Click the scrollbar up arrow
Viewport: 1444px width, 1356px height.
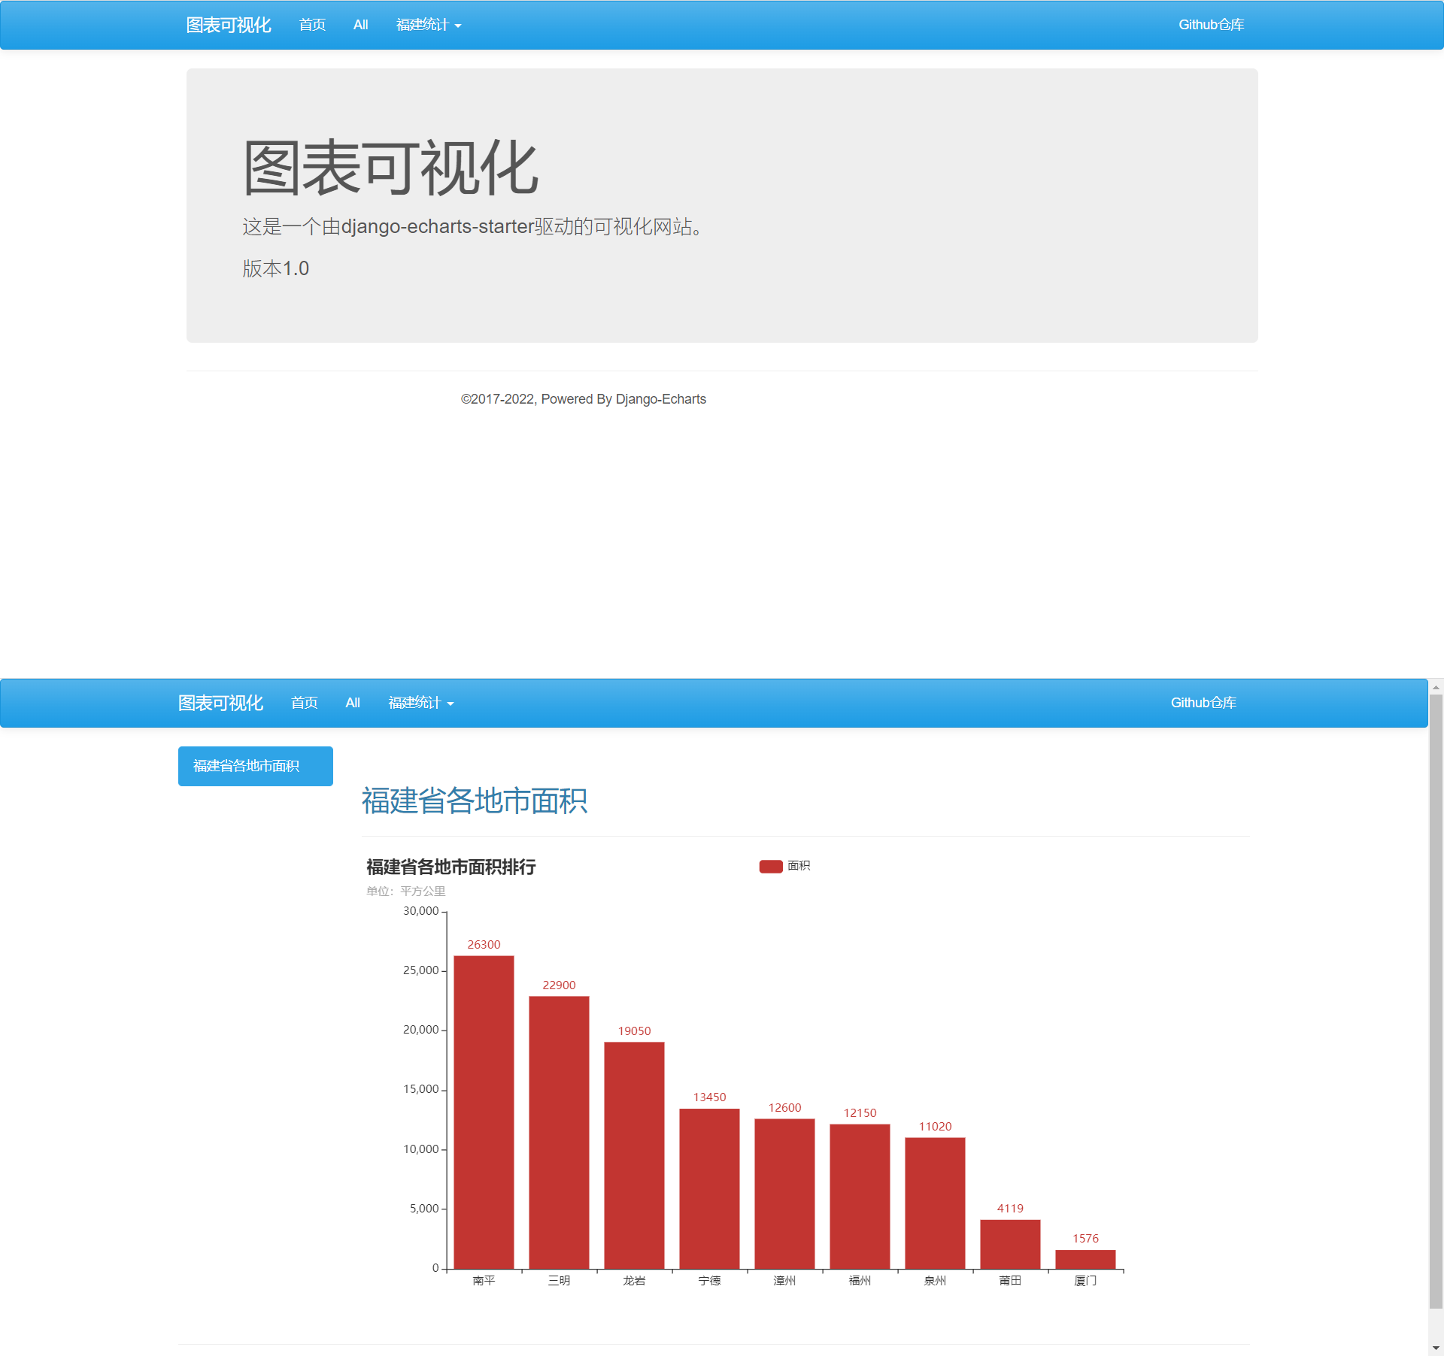click(x=1436, y=686)
